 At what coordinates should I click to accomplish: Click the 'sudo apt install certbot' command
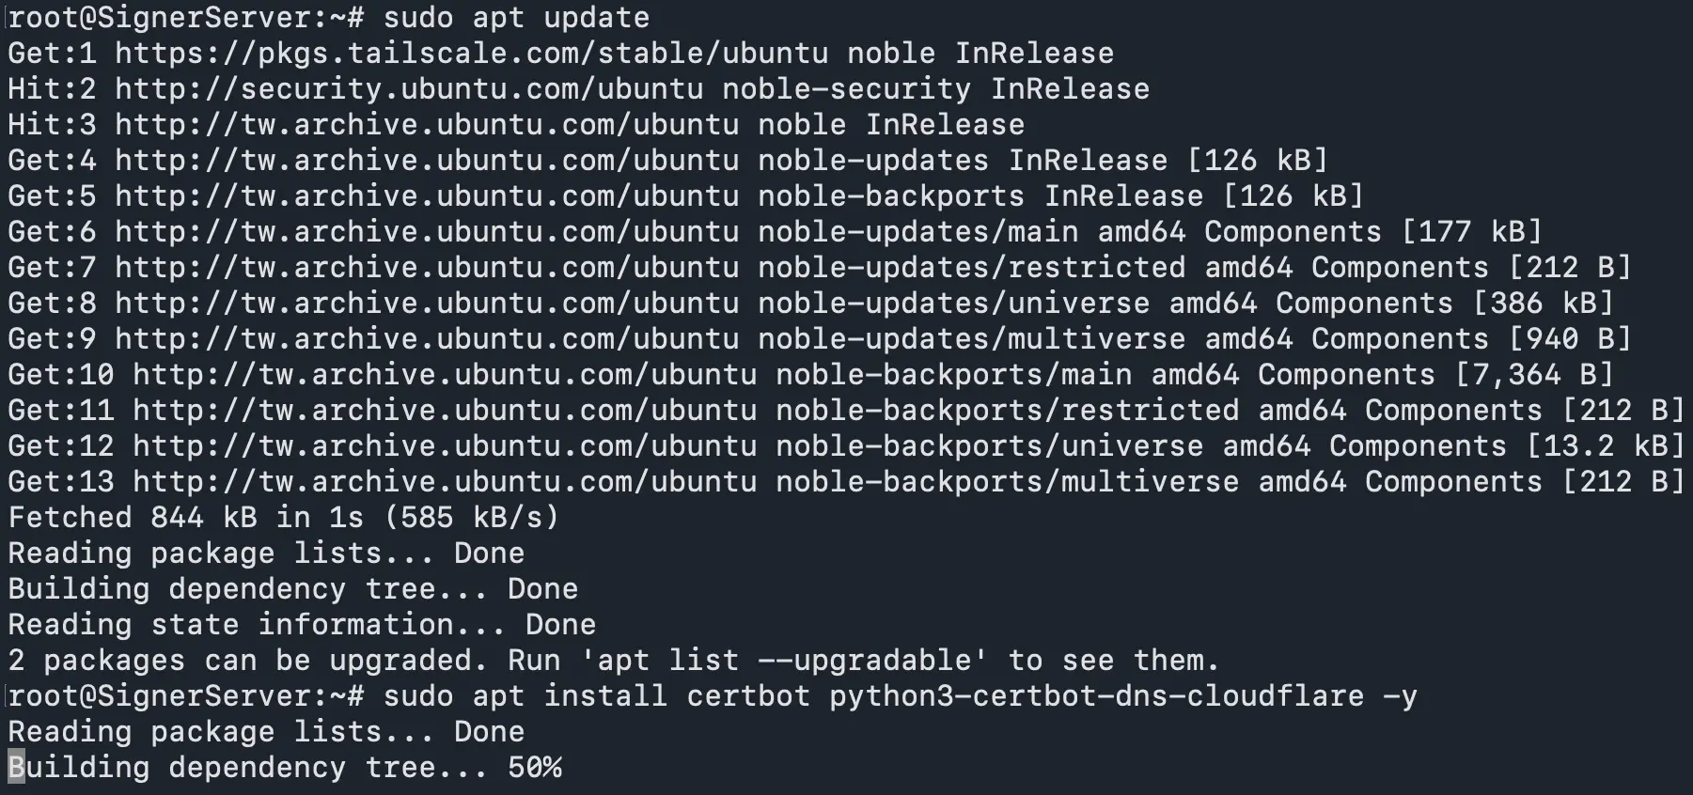pos(596,696)
